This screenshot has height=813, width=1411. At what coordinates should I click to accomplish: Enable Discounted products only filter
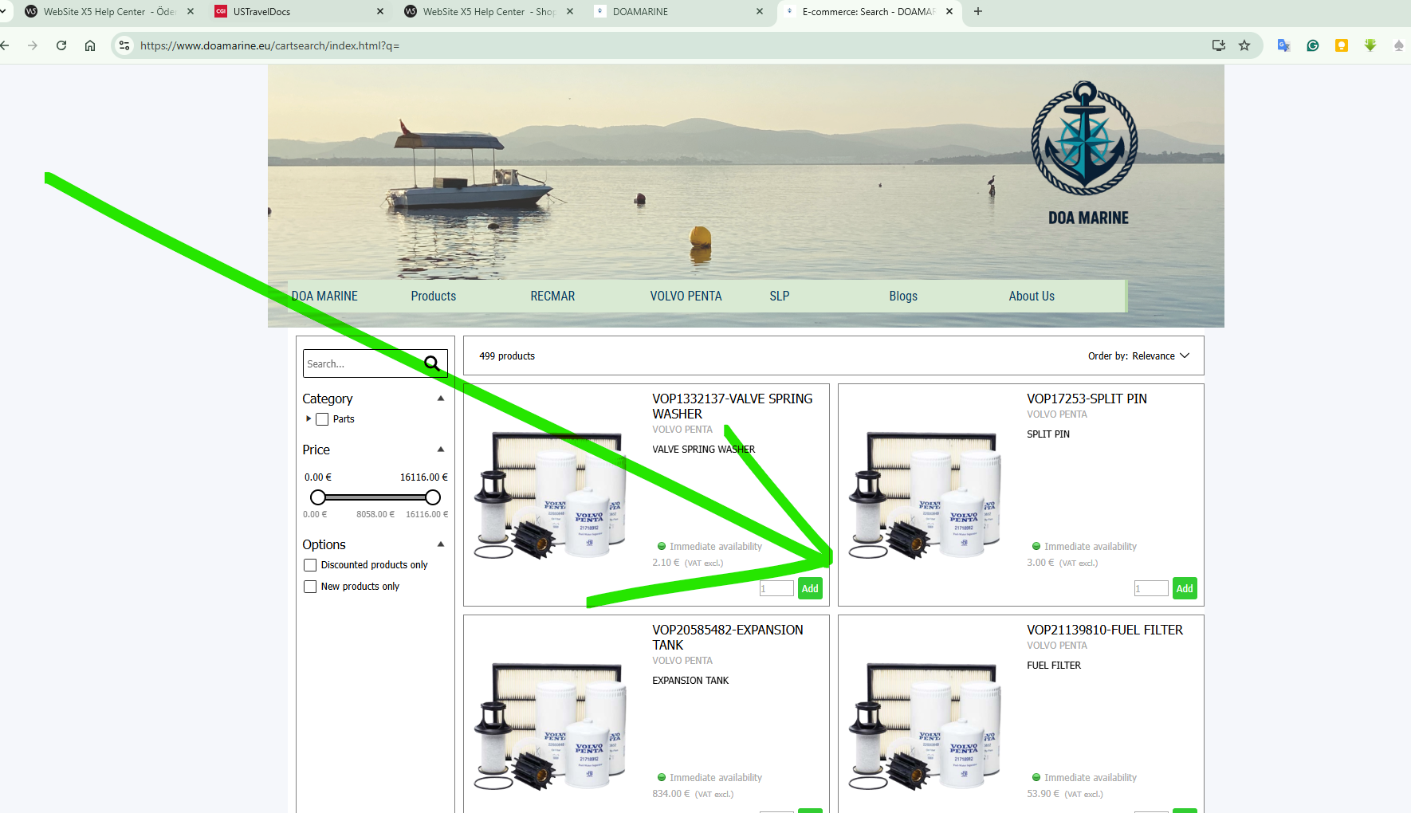[x=310, y=565]
